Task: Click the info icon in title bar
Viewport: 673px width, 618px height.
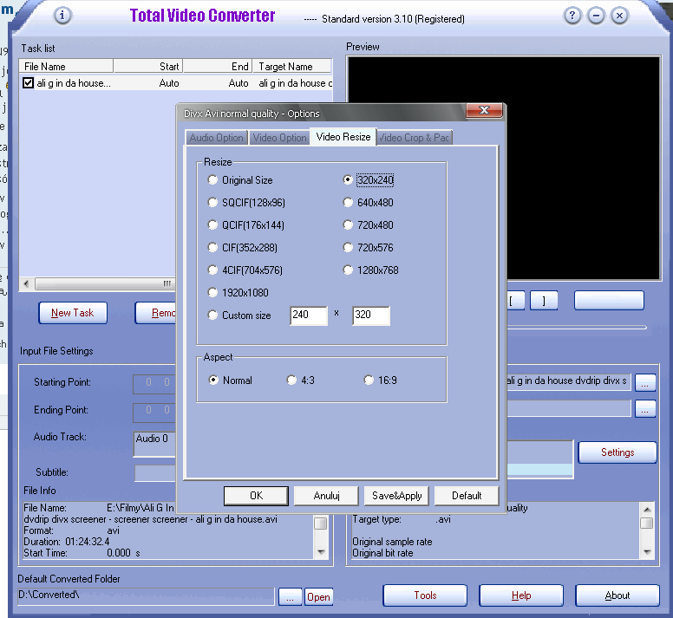Action: pos(63,16)
